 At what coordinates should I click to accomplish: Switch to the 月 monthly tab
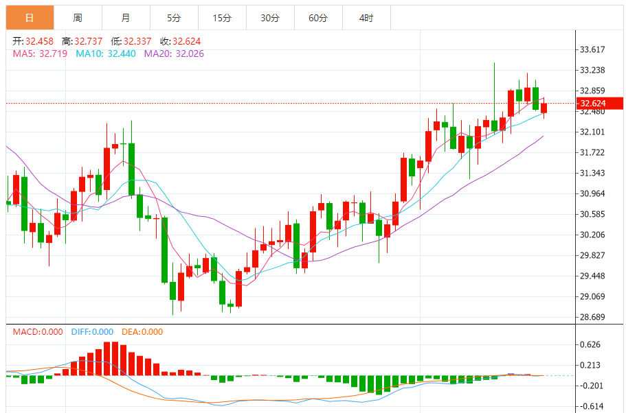[126, 18]
